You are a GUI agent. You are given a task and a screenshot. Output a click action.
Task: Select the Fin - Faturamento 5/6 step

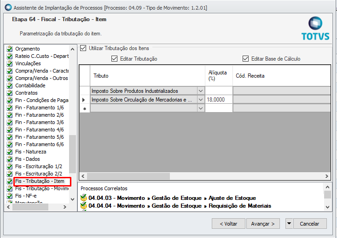[x=40, y=137]
